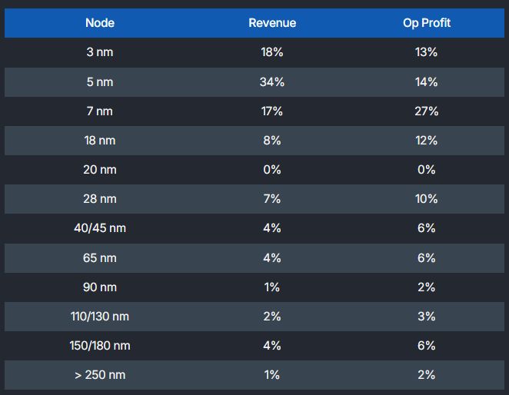
Task: Click the Node column header
Action: (x=100, y=23)
